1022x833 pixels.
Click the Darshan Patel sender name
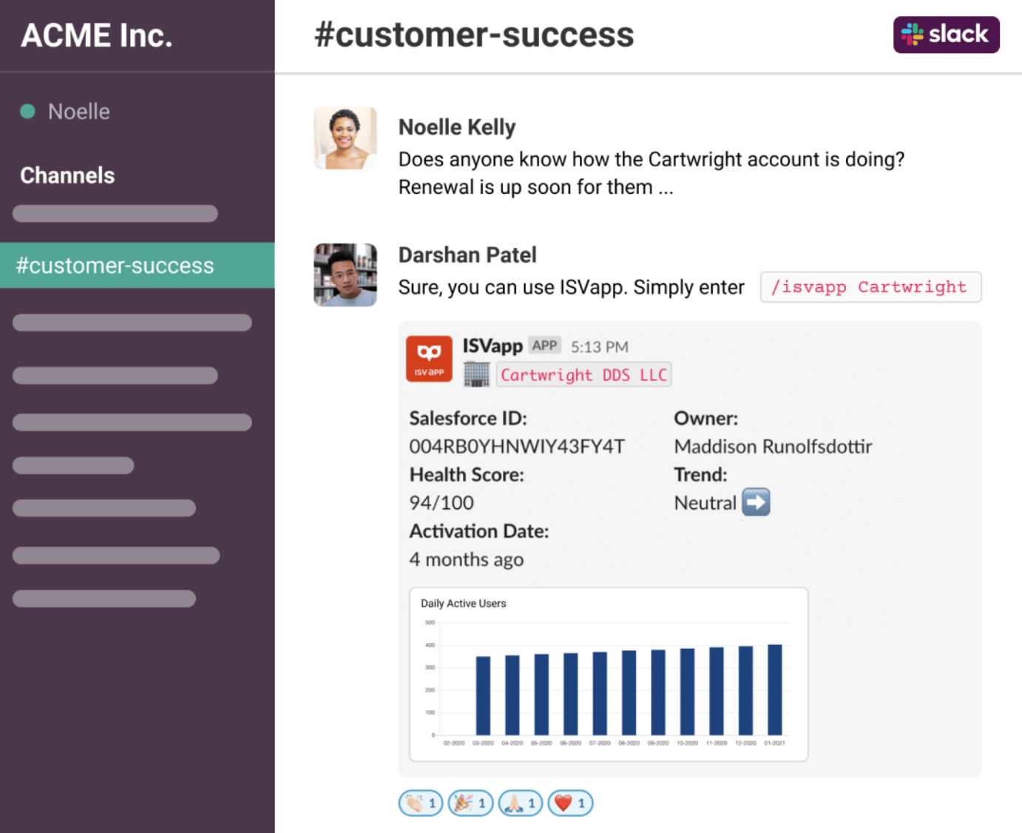(x=467, y=255)
